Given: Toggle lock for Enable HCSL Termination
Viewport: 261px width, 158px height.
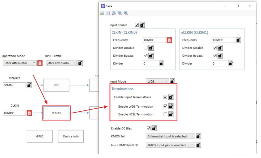Looking at the screenshot, I should click(171, 114).
